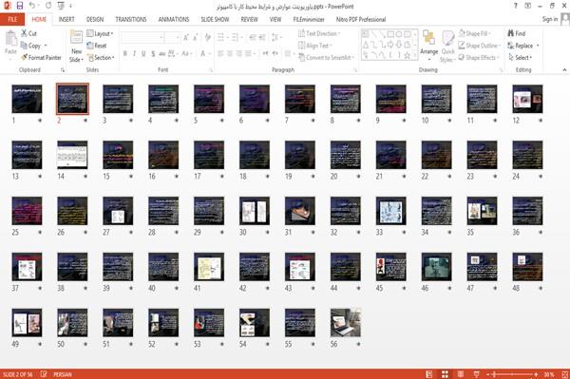Click Shape Fill button
Image resolution: width=570 pixels, height=379 pixels.
474,33
